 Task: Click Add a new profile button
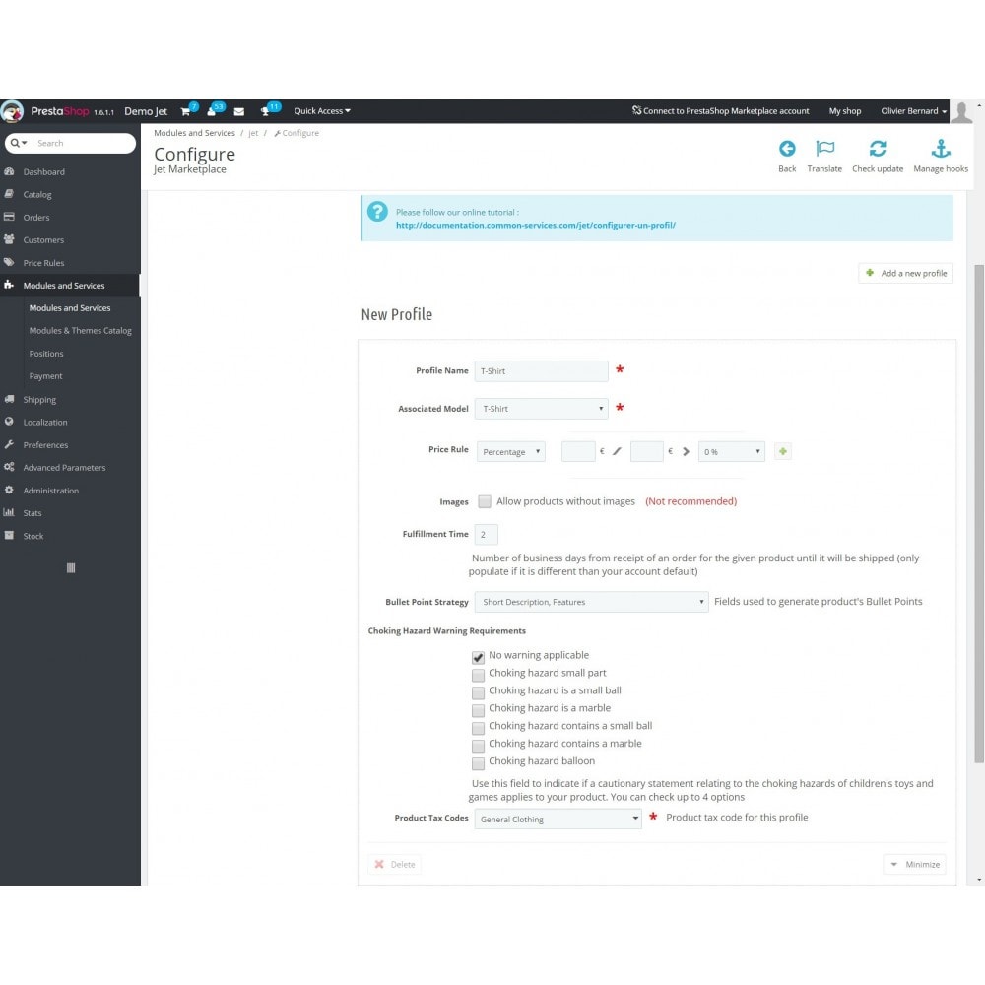click(906, 273)
